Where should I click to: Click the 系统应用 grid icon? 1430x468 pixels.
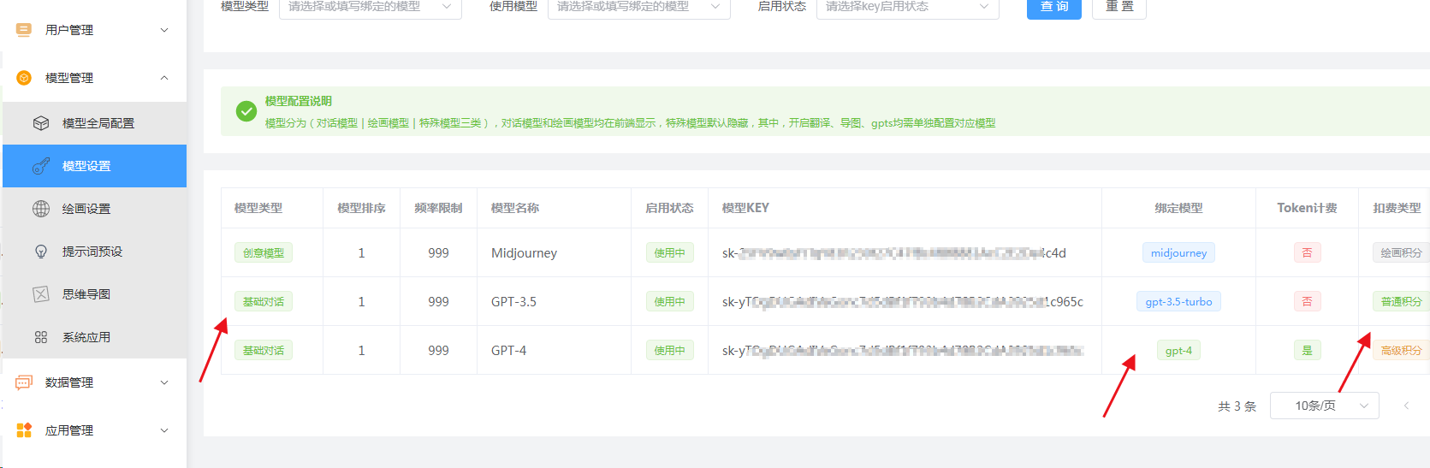41,337
